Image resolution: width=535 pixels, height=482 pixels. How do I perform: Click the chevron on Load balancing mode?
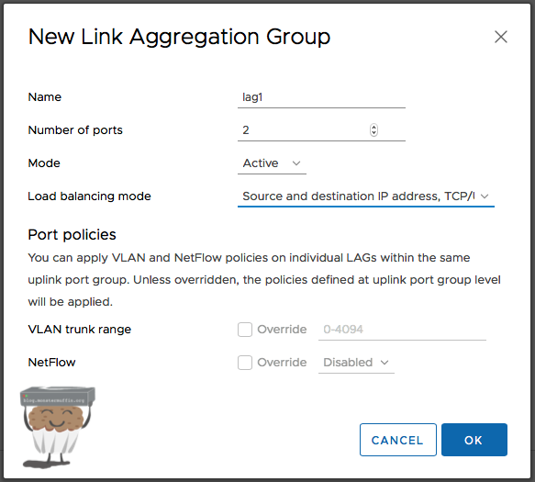click(485, 196)
